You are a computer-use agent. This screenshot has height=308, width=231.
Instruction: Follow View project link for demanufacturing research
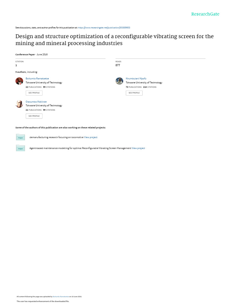coord(91,137)
